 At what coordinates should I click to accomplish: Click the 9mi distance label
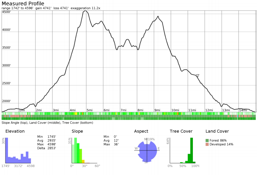pyautogui.click(x=158, y=110)
